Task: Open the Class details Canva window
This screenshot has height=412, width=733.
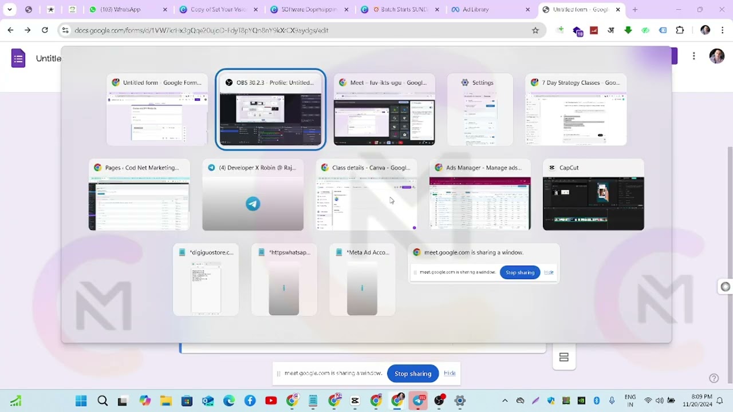Action: coord(366,195)
